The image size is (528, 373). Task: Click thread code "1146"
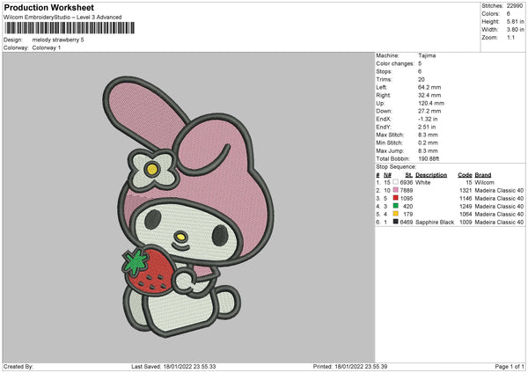click(466, 198)
